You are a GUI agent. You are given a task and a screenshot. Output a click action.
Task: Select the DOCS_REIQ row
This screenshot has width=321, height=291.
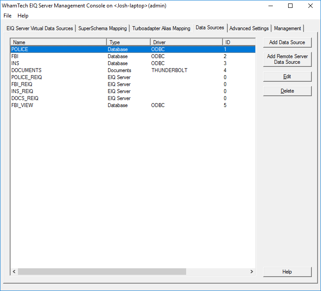[133, 98]
